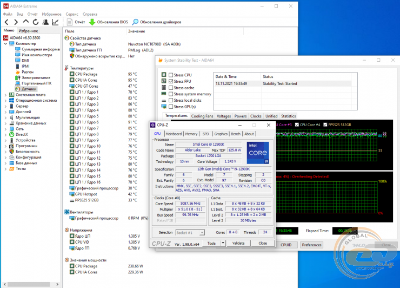This screenshot has width=400, height=288.
Task: Switch to Clocks tab in stability test
Action: [256, 116]
